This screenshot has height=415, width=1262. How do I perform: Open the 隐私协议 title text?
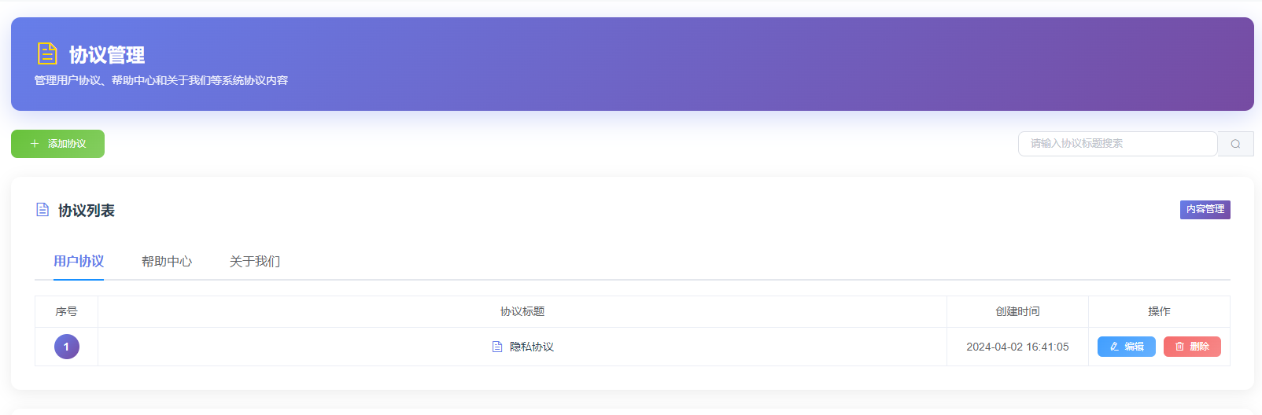(532, 347)
